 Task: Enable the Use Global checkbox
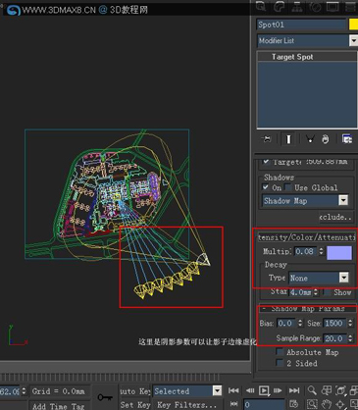tap(287, 187)
